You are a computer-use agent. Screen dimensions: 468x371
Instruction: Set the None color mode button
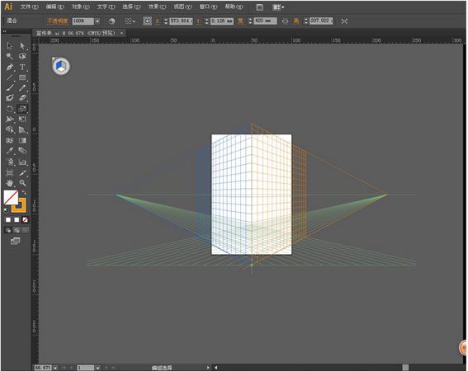click(25, 220)
